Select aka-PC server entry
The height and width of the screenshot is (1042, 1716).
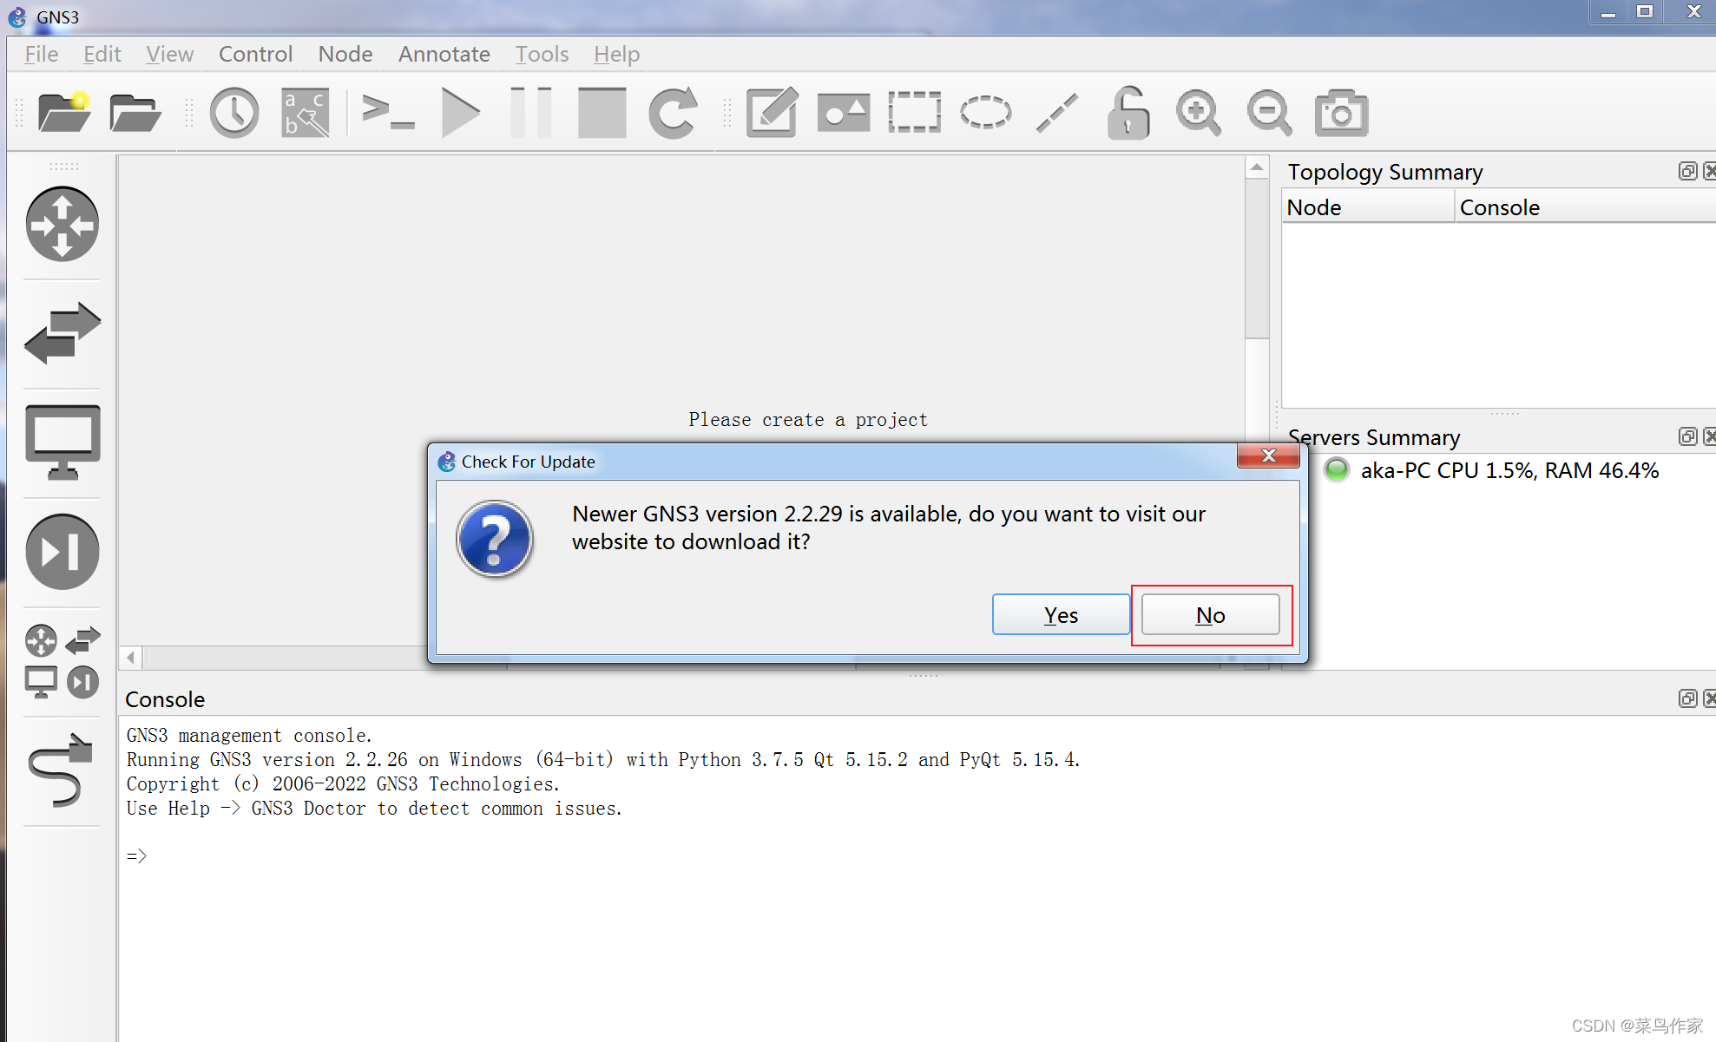coord(1491,470)
